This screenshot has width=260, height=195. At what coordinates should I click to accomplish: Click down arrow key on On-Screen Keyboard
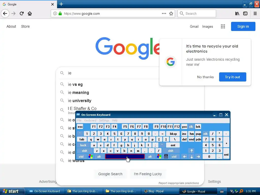pos(192,156)
